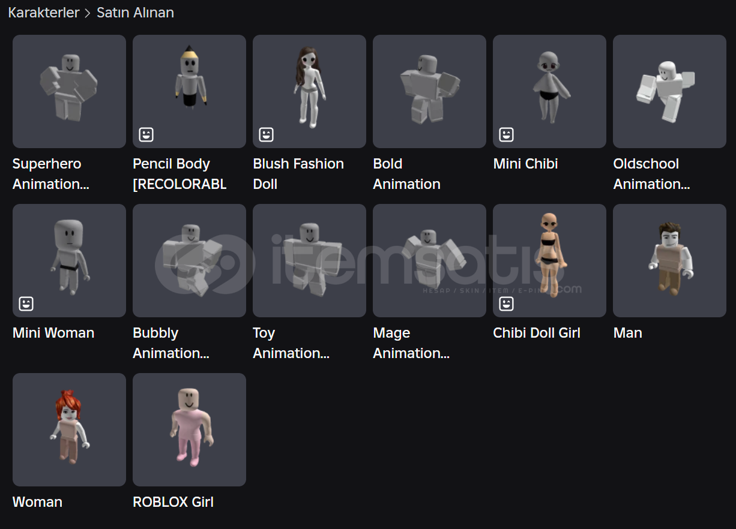The width and height of the screenshot is (736, 529).
Task: Click the Satın Alınan breadcrumb
Action: click(135, 13)
